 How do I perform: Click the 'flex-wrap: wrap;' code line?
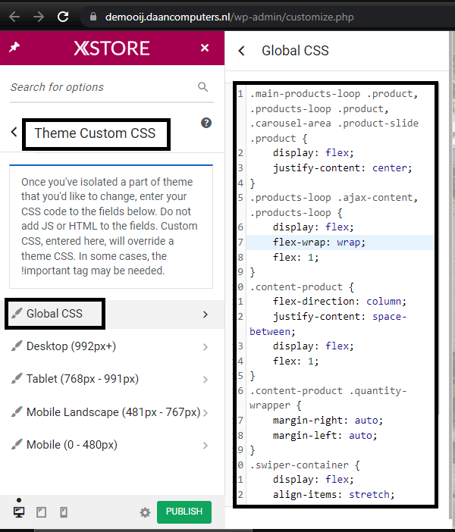[x=319, y=243]
